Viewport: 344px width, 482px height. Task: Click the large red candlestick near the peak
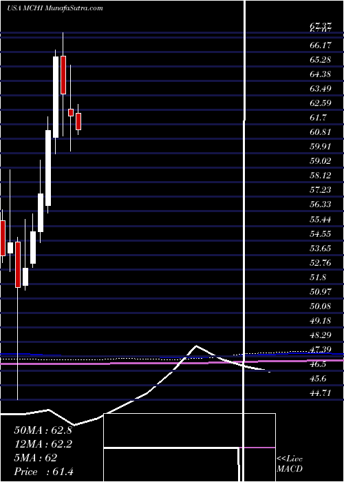point(63,75)
